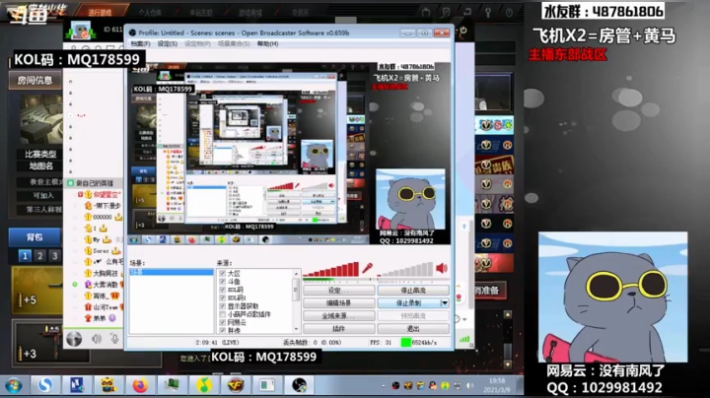This screenshot has width=710, height=398.
Task: Click the chat panel speaker icon
Action: (x=97, y=338)
